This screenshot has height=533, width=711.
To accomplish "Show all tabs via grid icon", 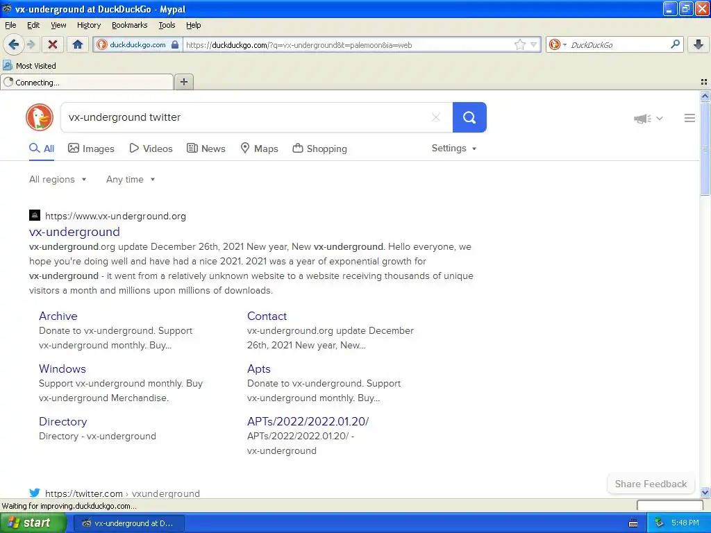I will [x=704, y=82].
